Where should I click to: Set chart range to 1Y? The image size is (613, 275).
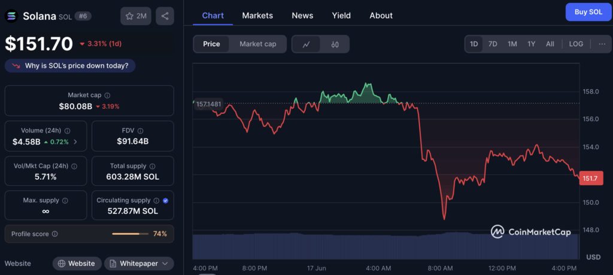point(532,44)
